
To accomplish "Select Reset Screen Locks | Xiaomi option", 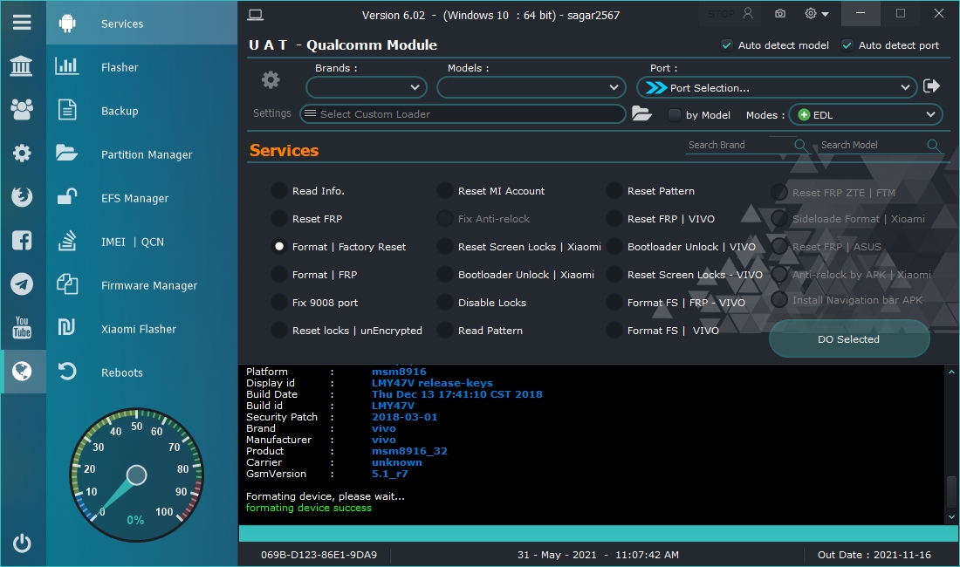I will tap(445, 247).
